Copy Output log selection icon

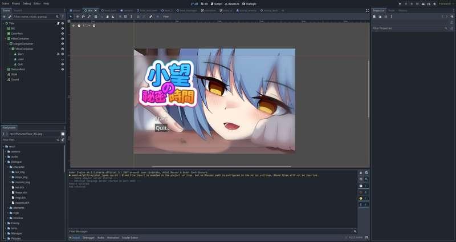tap(367, 173)
